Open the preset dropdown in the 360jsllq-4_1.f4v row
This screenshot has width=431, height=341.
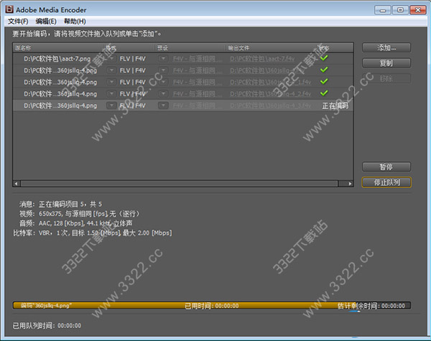point(163,82)
